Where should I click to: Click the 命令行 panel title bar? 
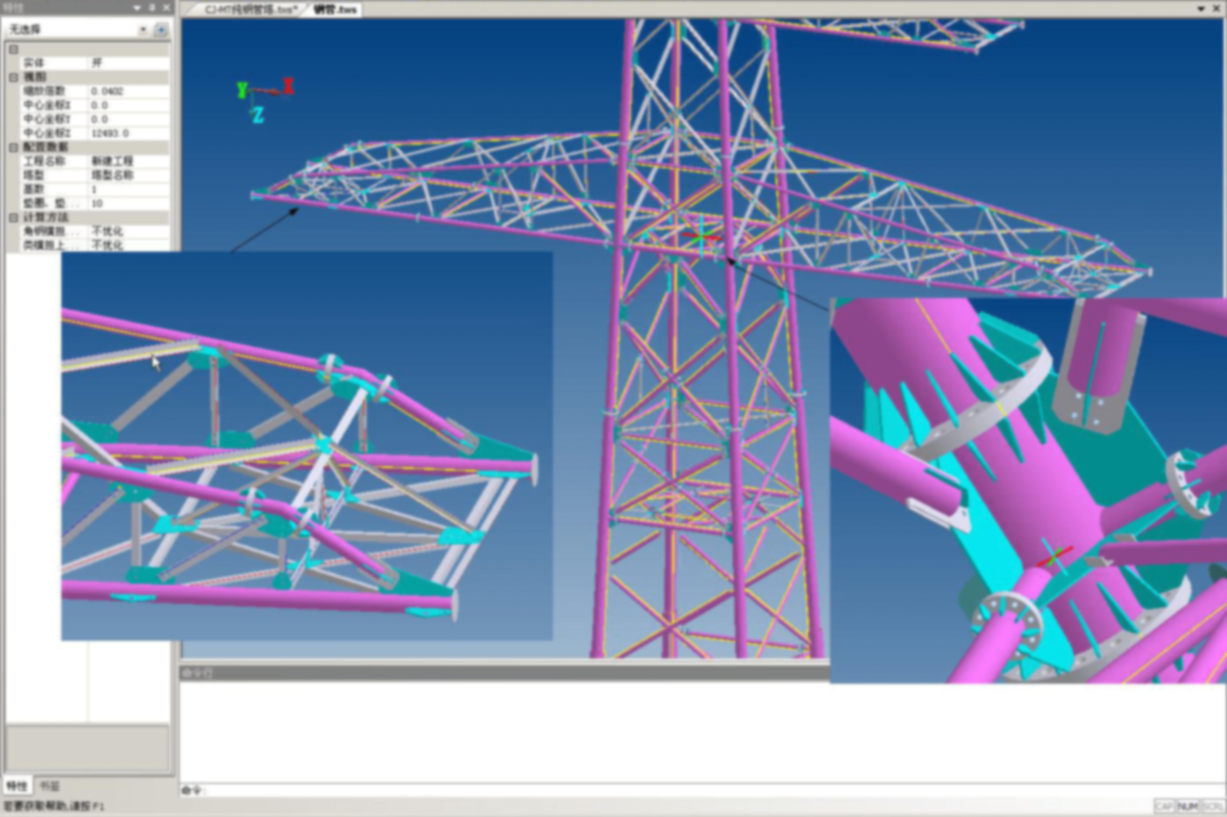click(504, 672)
